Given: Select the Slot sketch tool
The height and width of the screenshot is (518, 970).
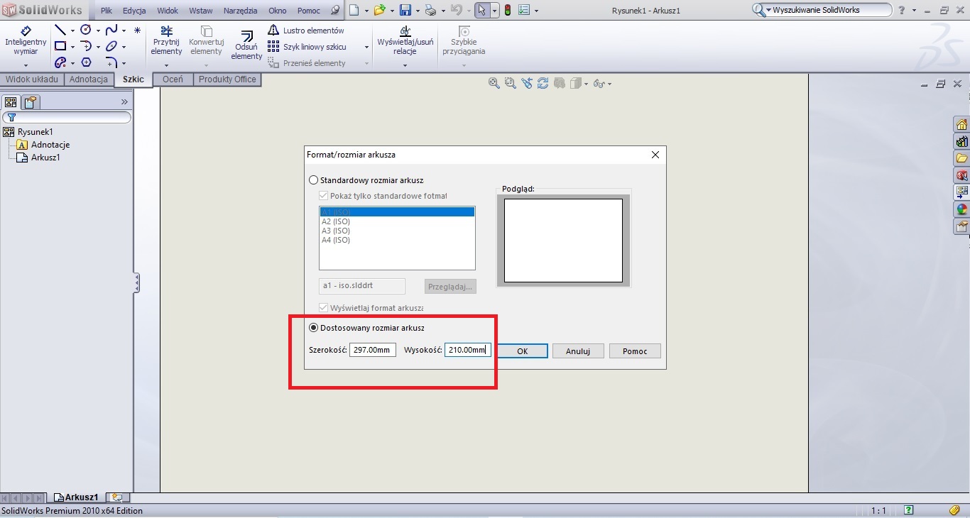Looking at the screenshot, I should coord(60,62).
